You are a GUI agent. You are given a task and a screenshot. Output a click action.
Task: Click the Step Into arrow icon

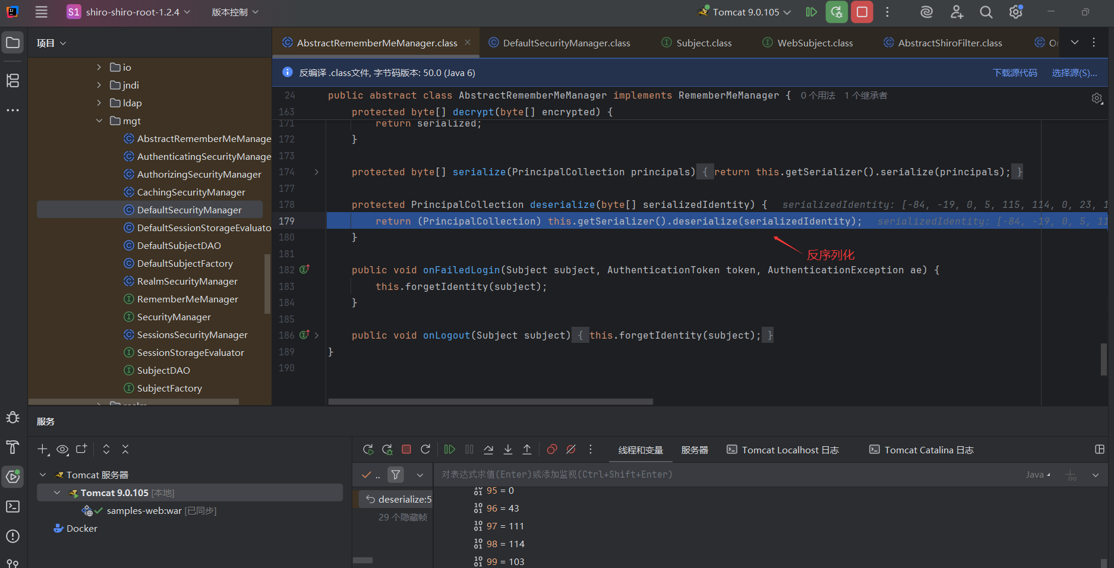[x=508, y=450]
